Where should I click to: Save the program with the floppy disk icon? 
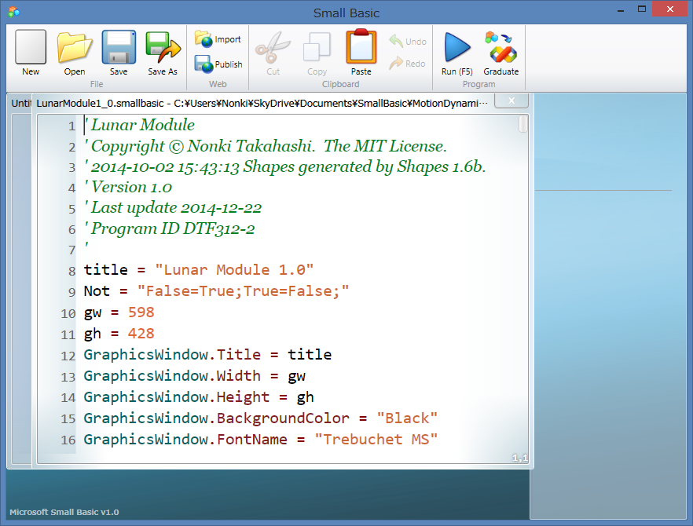click(119, 48)
